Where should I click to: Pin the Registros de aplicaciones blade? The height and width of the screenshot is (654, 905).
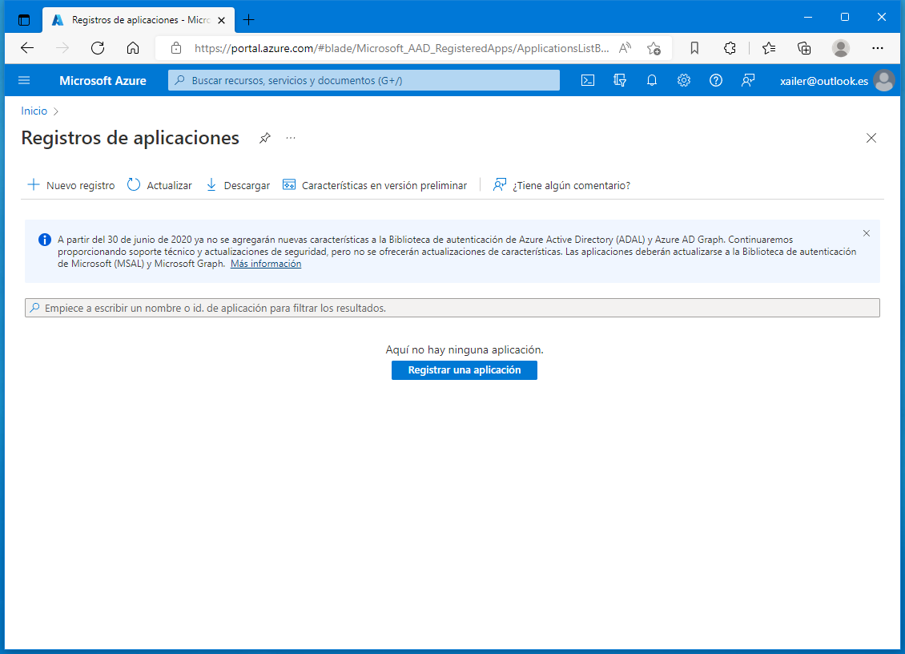coord(265,138)
